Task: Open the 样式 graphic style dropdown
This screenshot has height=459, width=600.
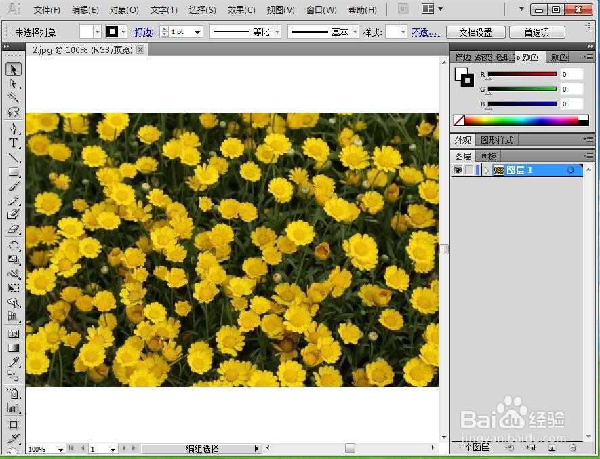Action: coord(403,32)
